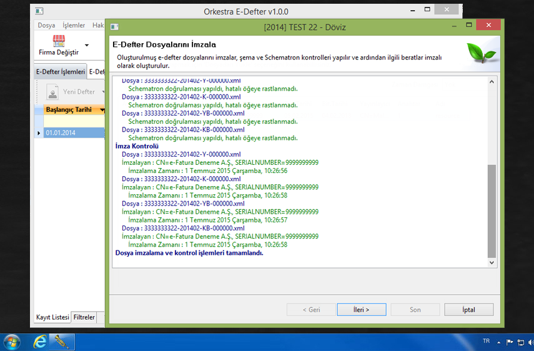
Task: Click the log scrollbar up arrow
Action: click(x=492, y=82)
